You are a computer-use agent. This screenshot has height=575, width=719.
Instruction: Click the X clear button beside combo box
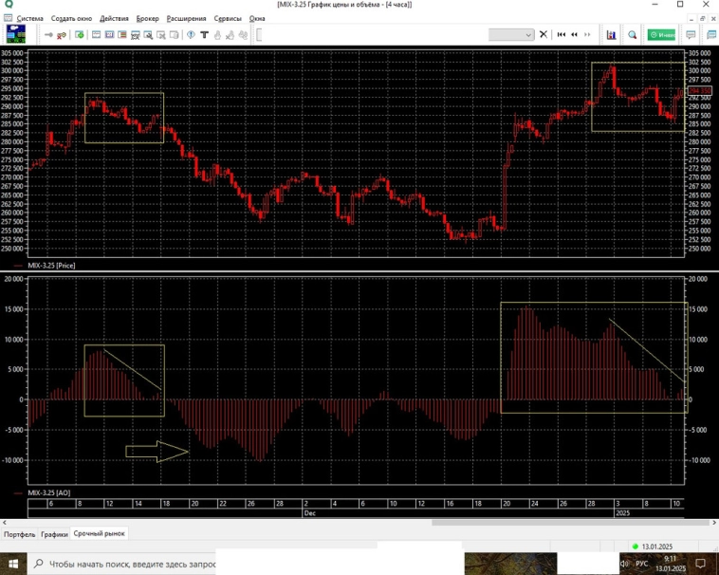544,35
